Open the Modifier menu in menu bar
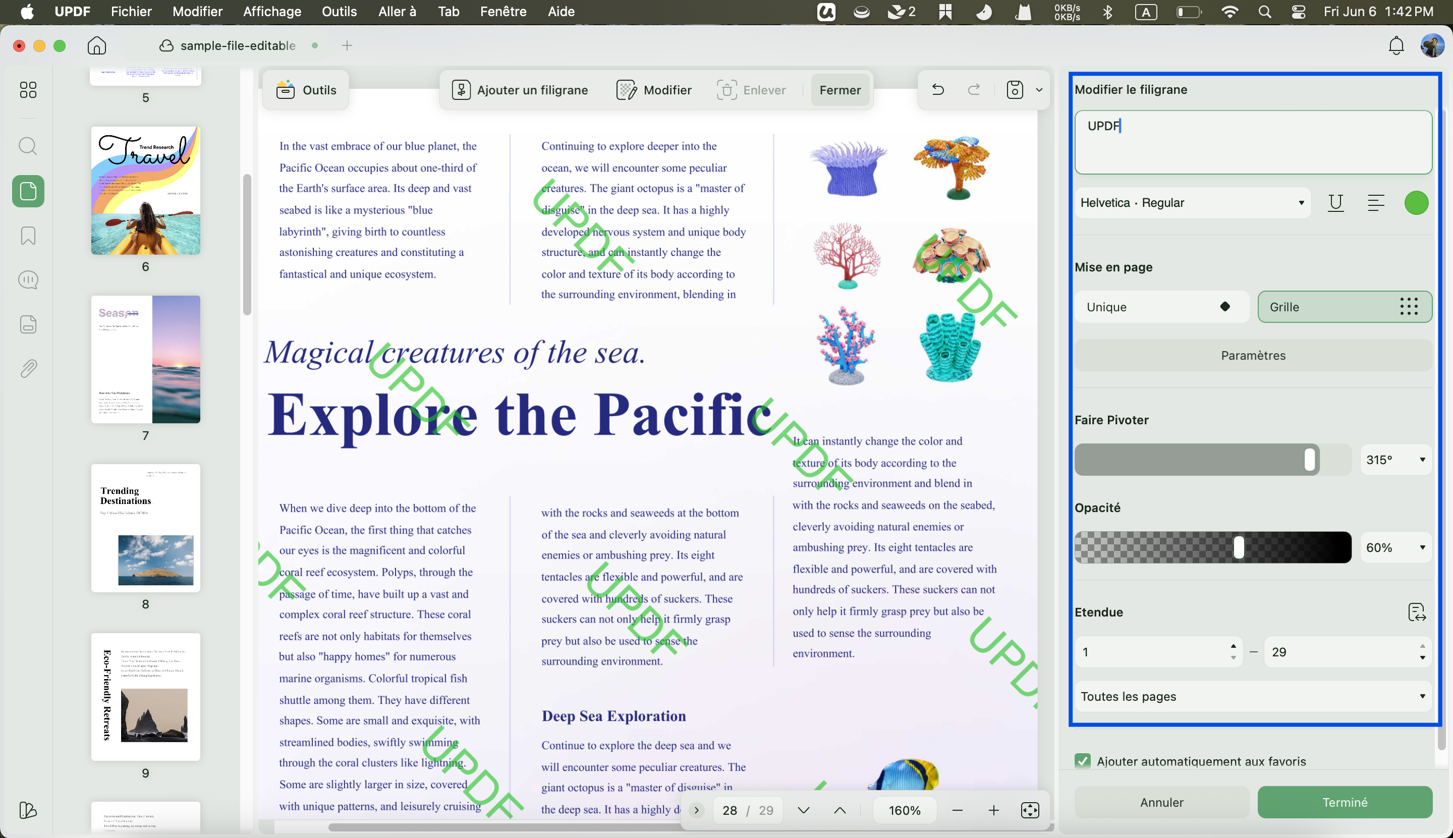The image size is (1453, 838). point(197,12)
